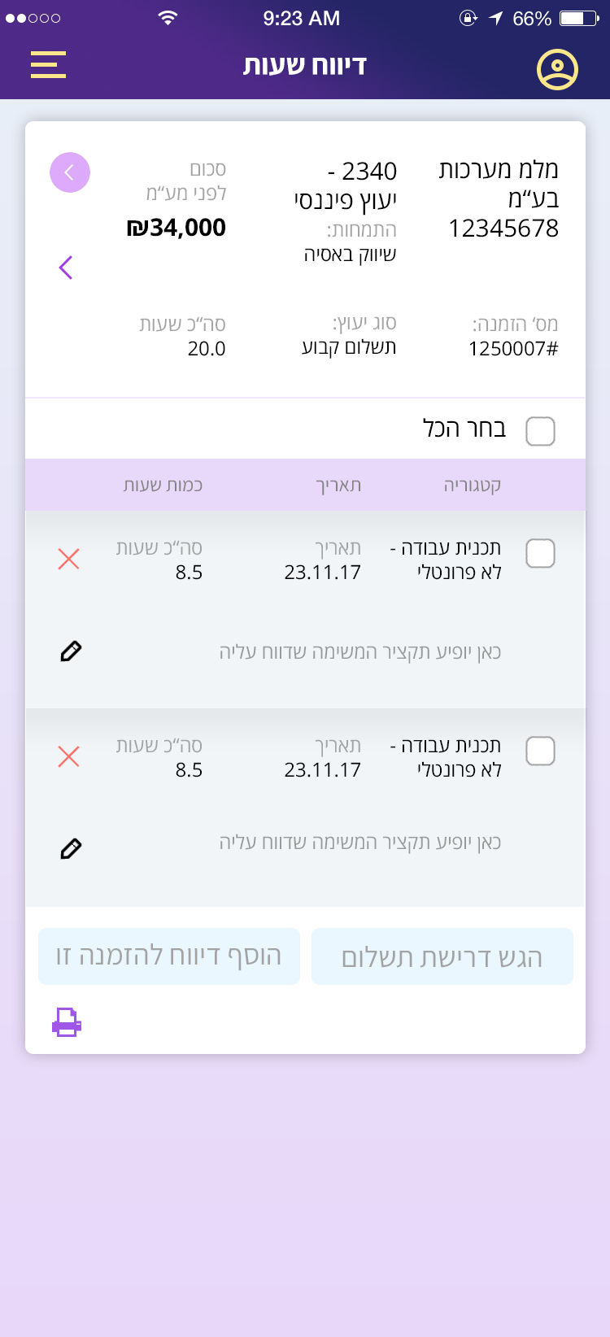Sort by the 'תאריך' column header
The width and height of the screenshot is (610, 1337).
[x=338, y=486]
